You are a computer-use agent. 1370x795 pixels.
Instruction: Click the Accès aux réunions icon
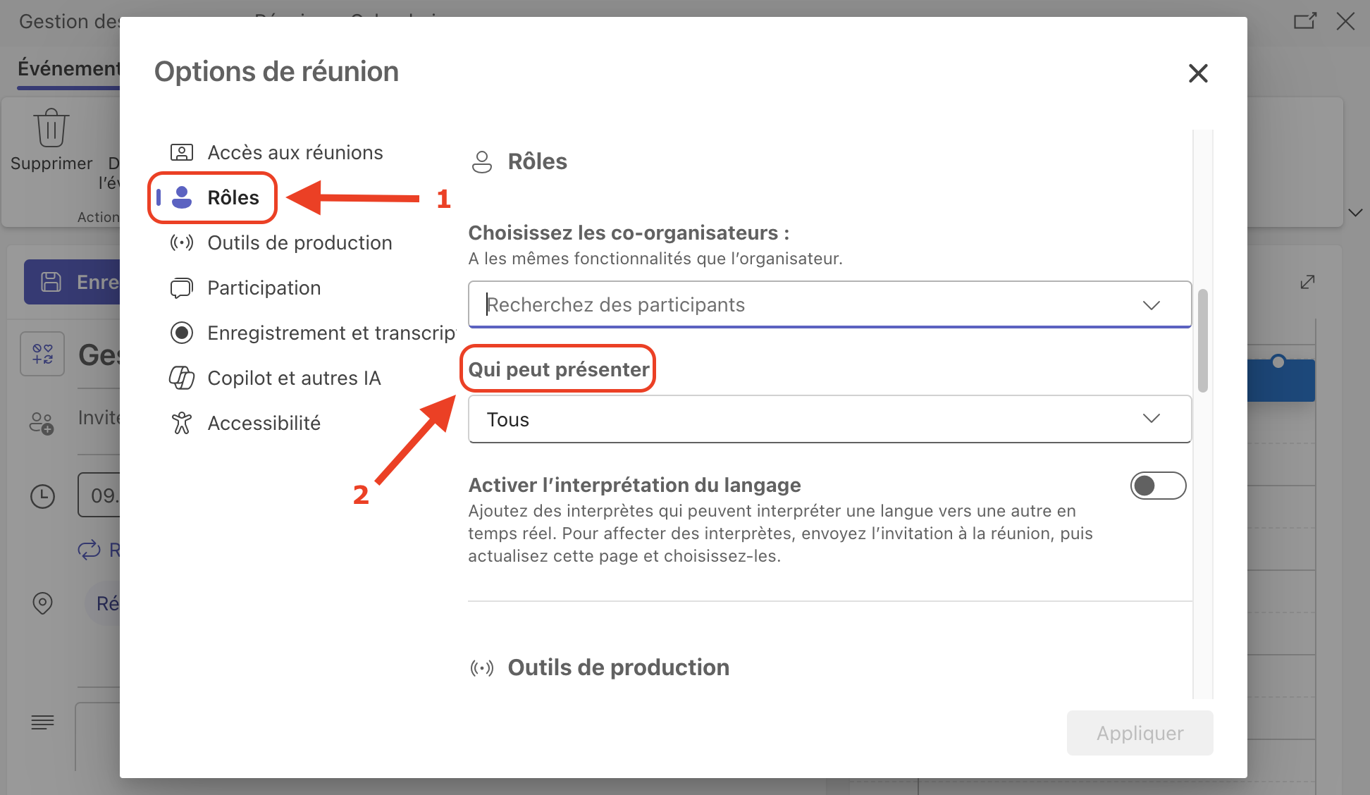click(182, 152)
